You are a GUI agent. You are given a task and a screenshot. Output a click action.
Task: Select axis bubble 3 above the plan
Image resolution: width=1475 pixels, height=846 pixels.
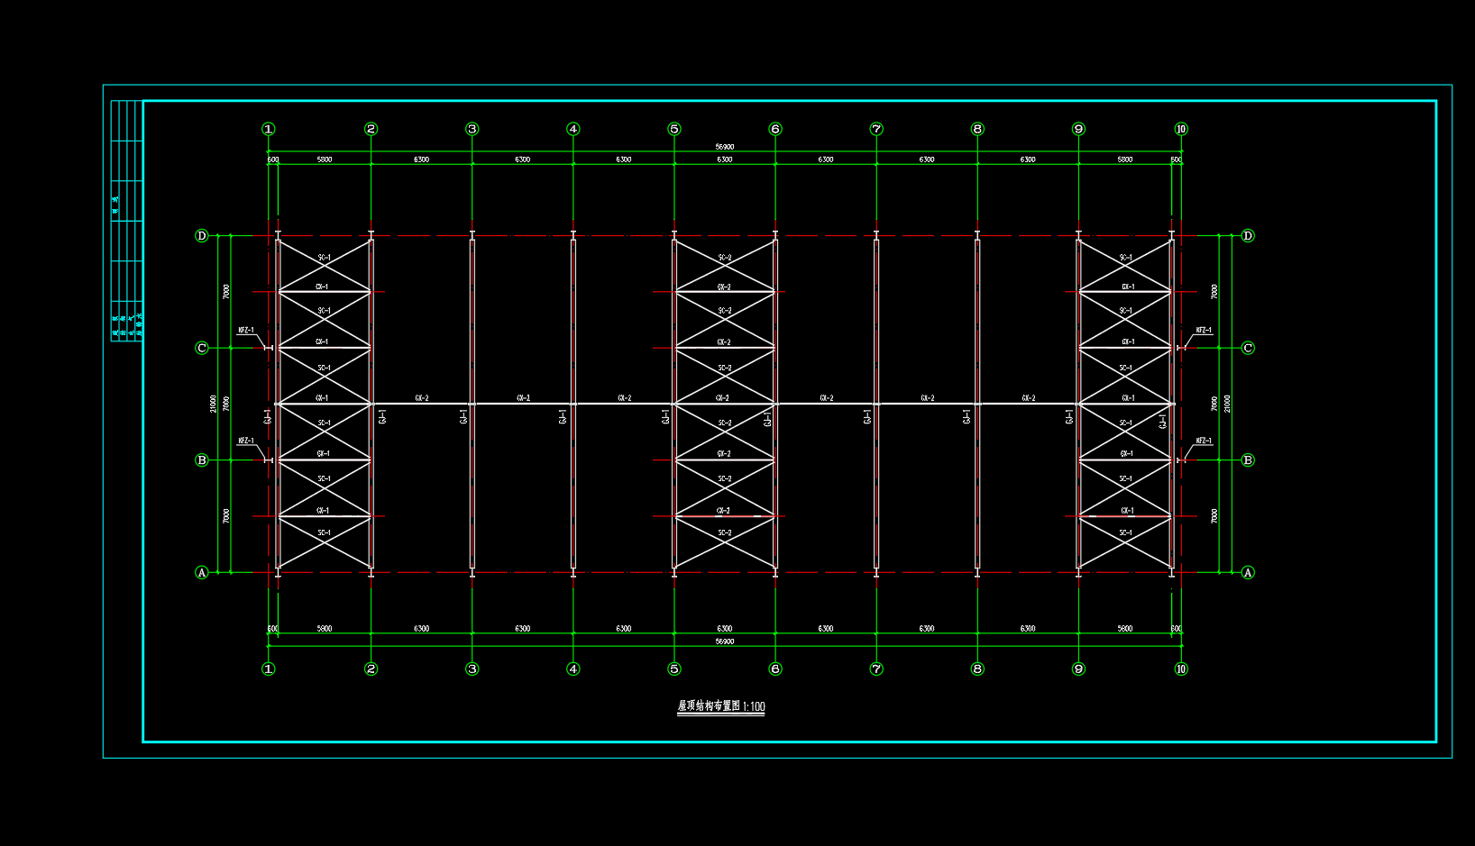click(x=472, y=129)
